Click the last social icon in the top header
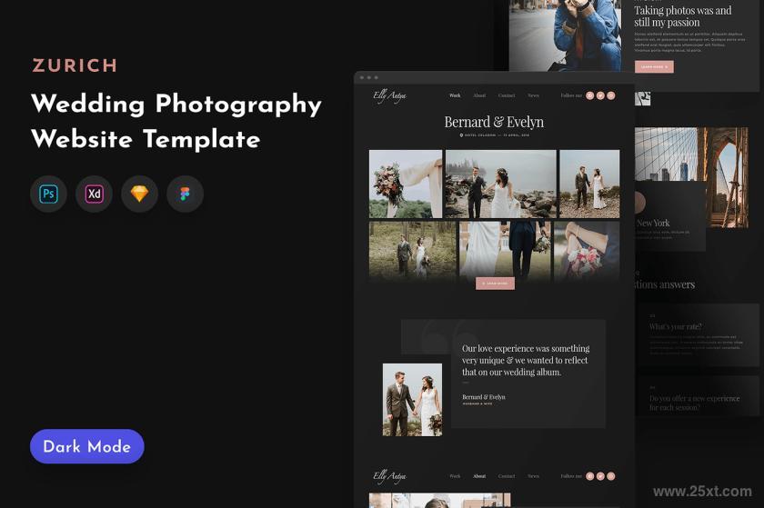764x508 pixels. (611, 95)
